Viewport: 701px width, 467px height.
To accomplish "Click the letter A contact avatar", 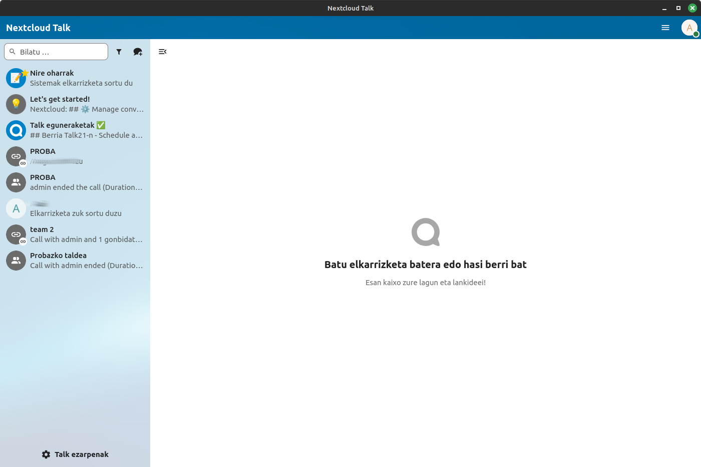I will point(16,208).
